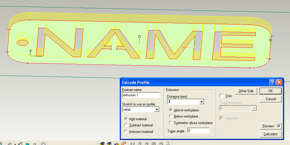The height and width of the screenshot is (145, 290).
Task: Click into the Feature name field
Action: coord(141,95)
